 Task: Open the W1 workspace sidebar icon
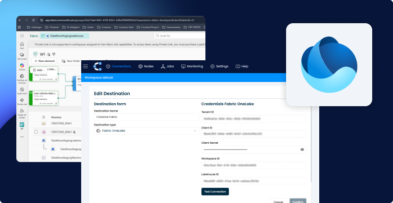[22, 125]
